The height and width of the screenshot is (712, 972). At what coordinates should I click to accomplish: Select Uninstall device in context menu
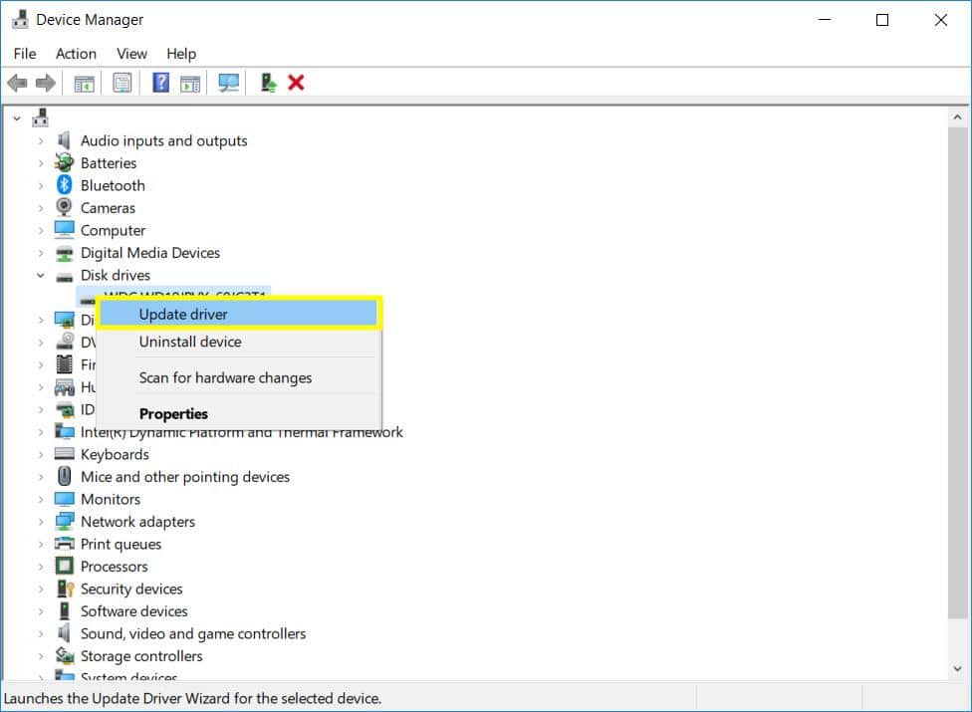click(190, 342)
